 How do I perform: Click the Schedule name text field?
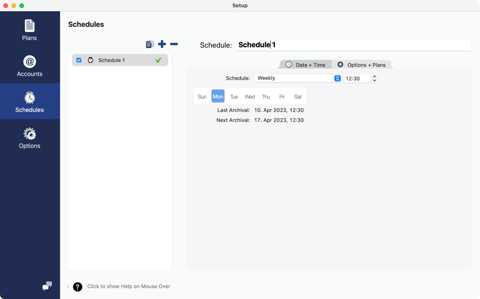(354, 45)
